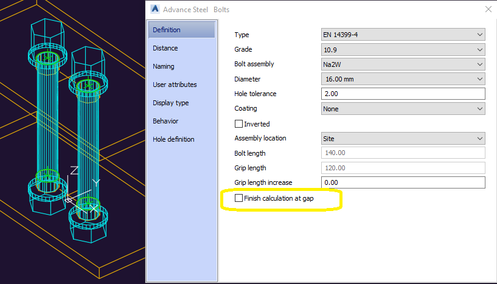Open the Definition tab
Screen dimensions: 497x284
click(182, 30)
